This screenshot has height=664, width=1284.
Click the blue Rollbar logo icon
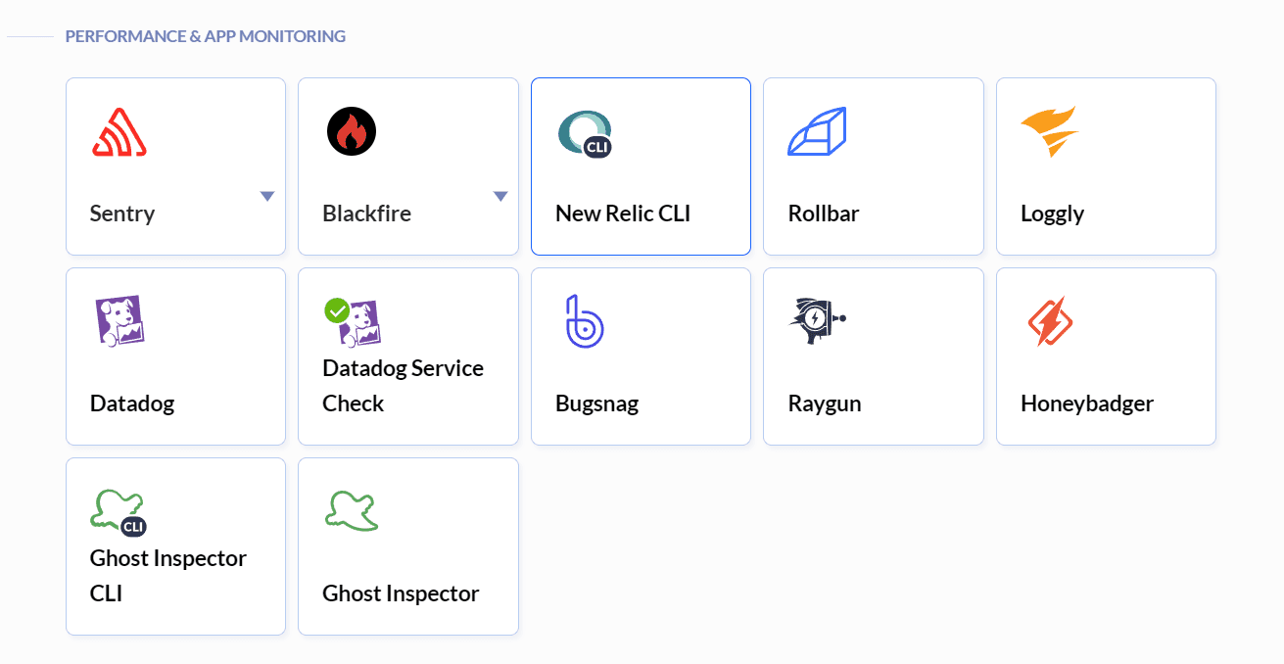817,132
